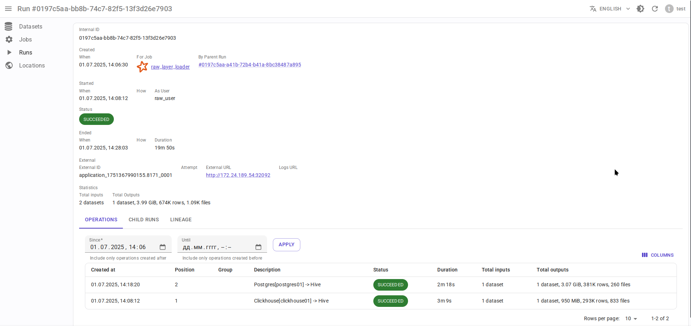Click the refresh icon in header
The width and height of the screenshot is (691, 326).
coord(655,9)
